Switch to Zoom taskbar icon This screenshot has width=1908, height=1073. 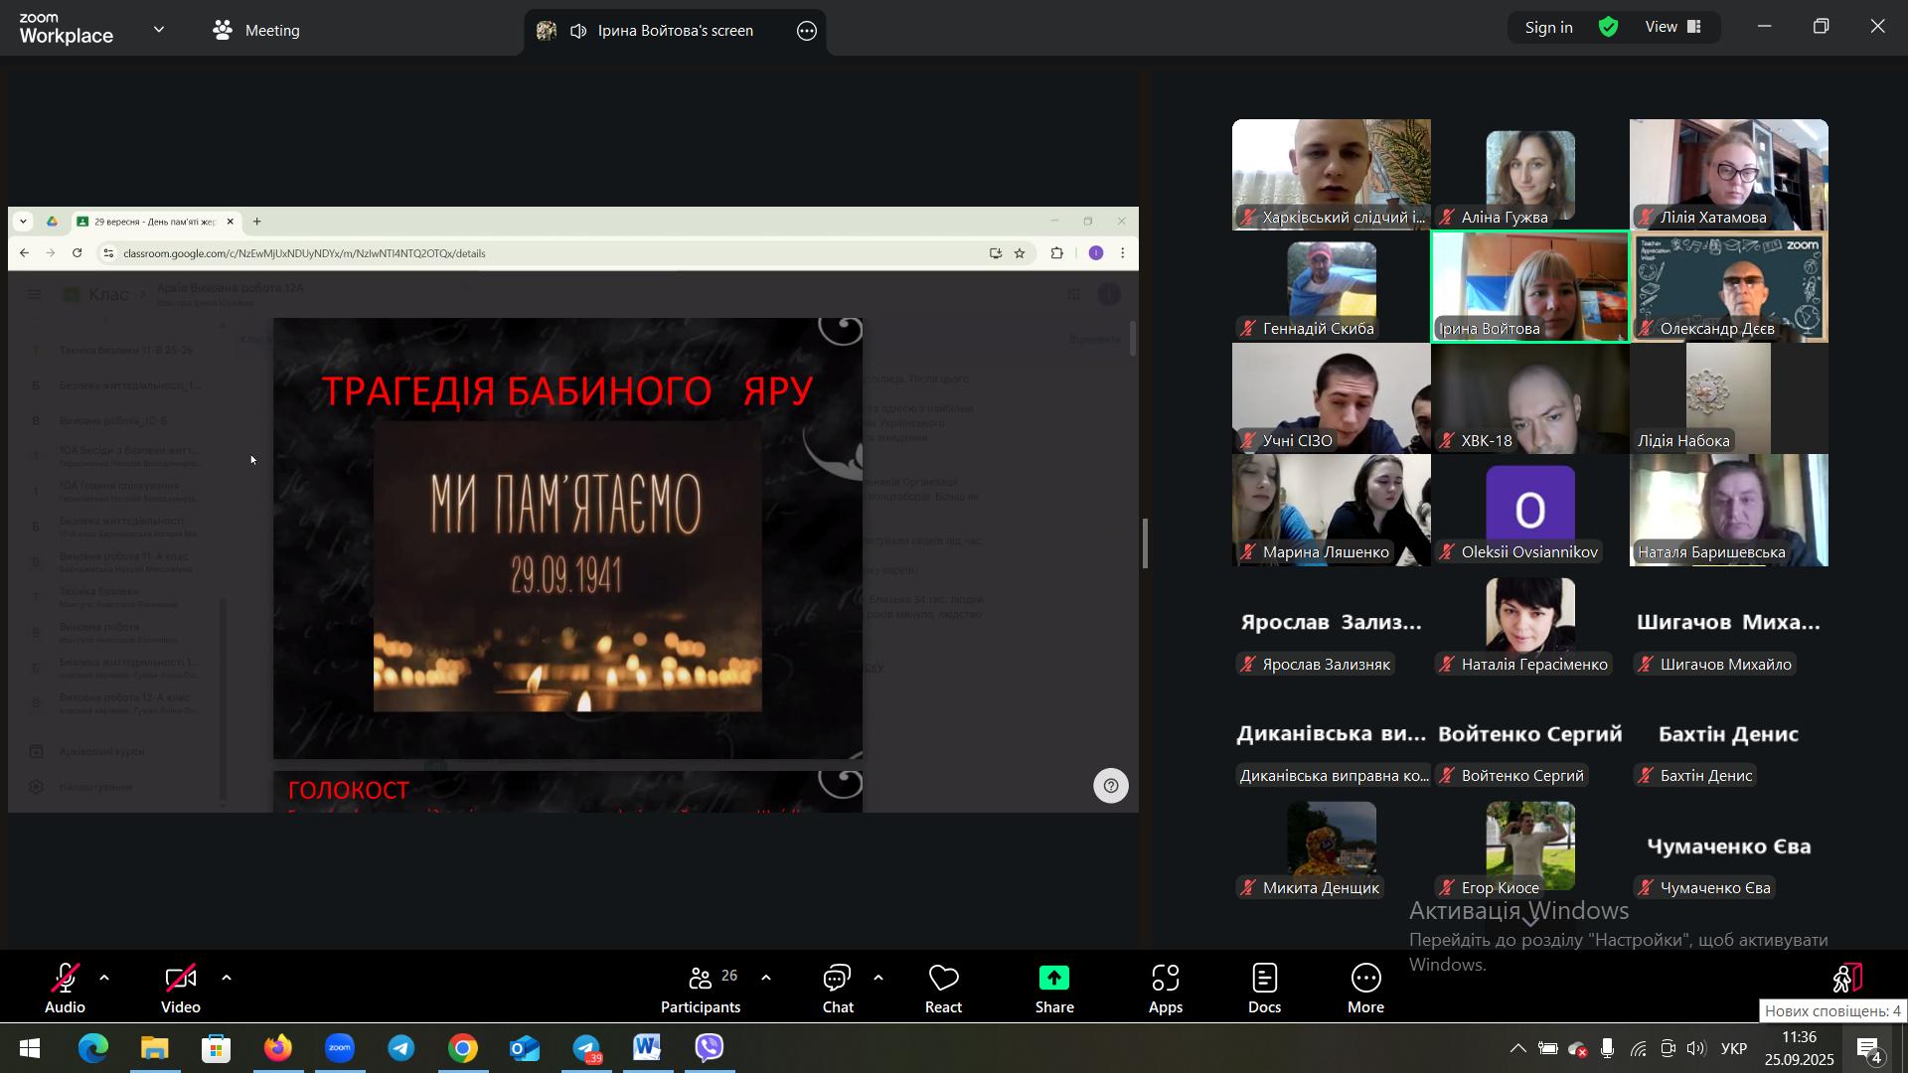340,1049
